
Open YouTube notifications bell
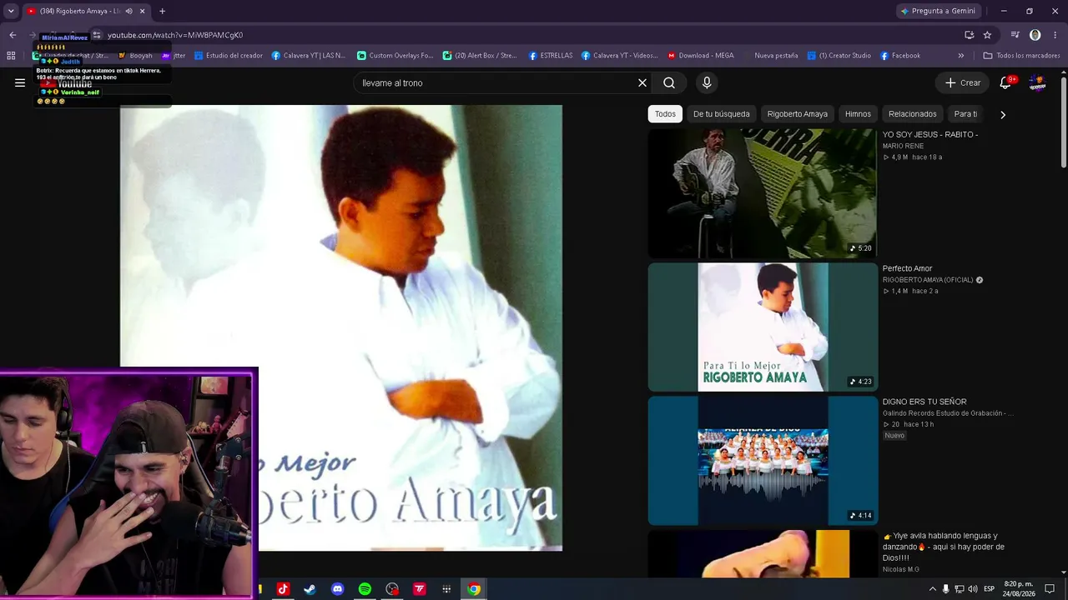click(x=1005, y=82)
